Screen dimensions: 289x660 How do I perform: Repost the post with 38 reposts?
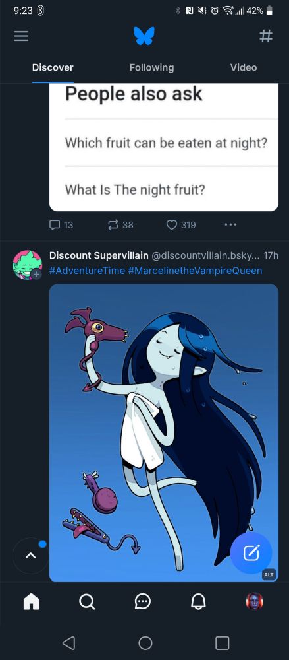(120, 225)
